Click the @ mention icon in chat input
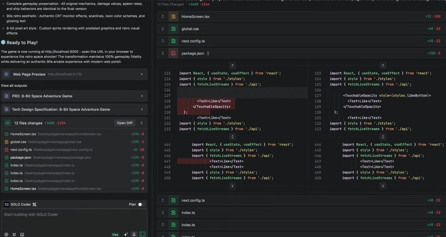Image resolution: width=446 pixels, height=237 pixels. click(x=7, y=234)
